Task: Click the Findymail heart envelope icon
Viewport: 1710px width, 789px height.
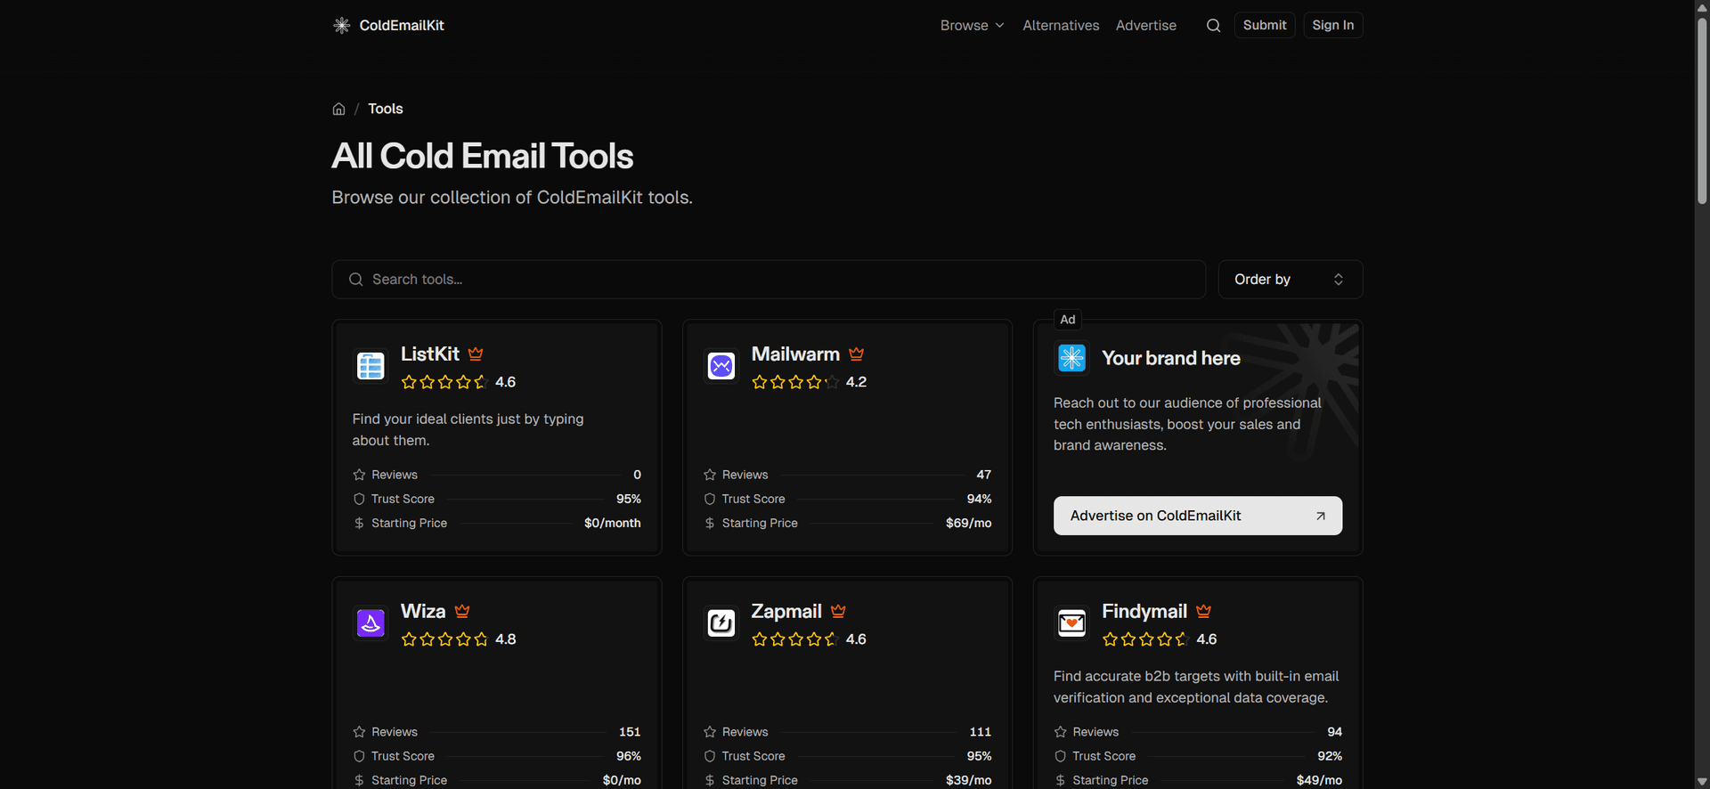Action: click(1071, 623)
